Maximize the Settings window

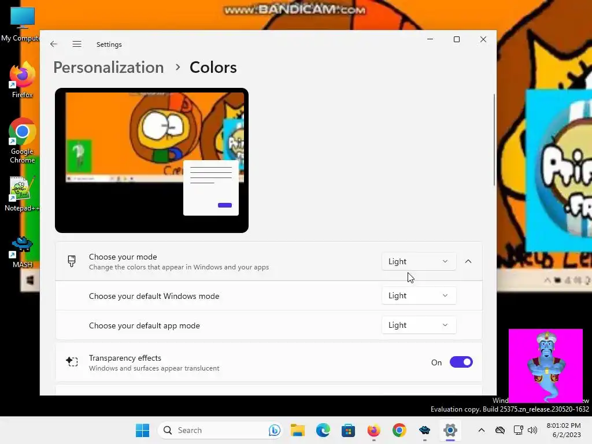[x=457, y=39]
